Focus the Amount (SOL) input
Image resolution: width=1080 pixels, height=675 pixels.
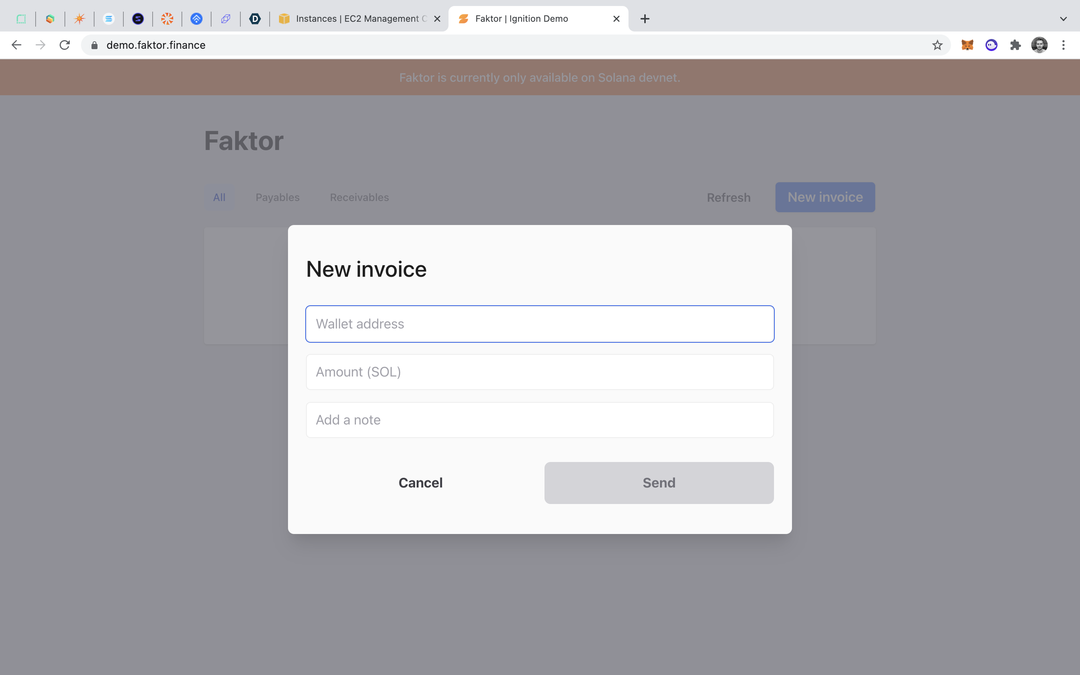(540, 372)
